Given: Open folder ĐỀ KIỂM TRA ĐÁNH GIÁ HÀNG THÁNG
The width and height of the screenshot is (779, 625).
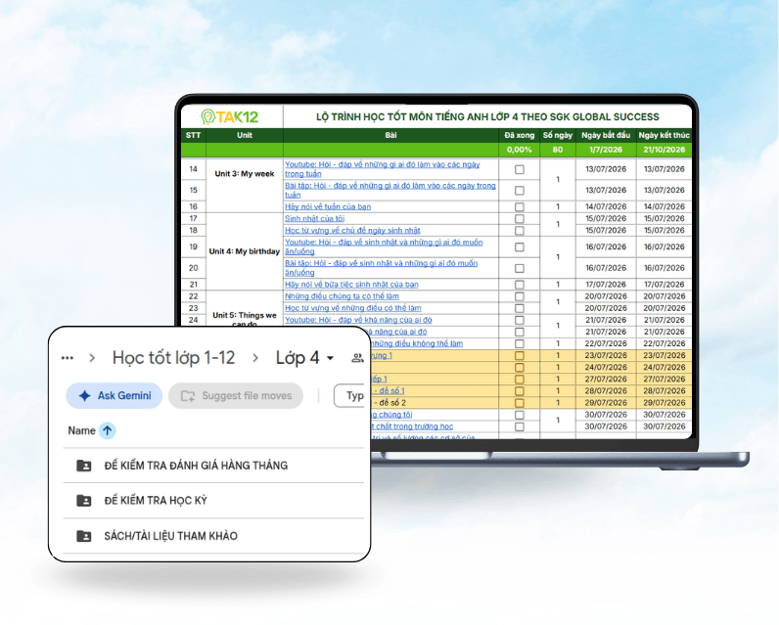Looking at the screenshot, I should click(196, 466).
